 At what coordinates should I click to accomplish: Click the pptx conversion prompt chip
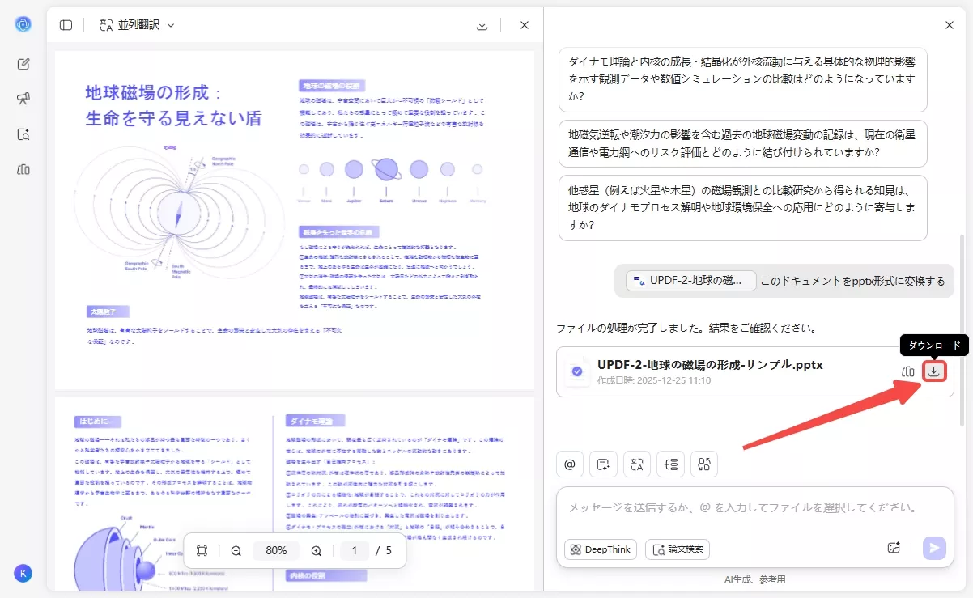point(690,281)
